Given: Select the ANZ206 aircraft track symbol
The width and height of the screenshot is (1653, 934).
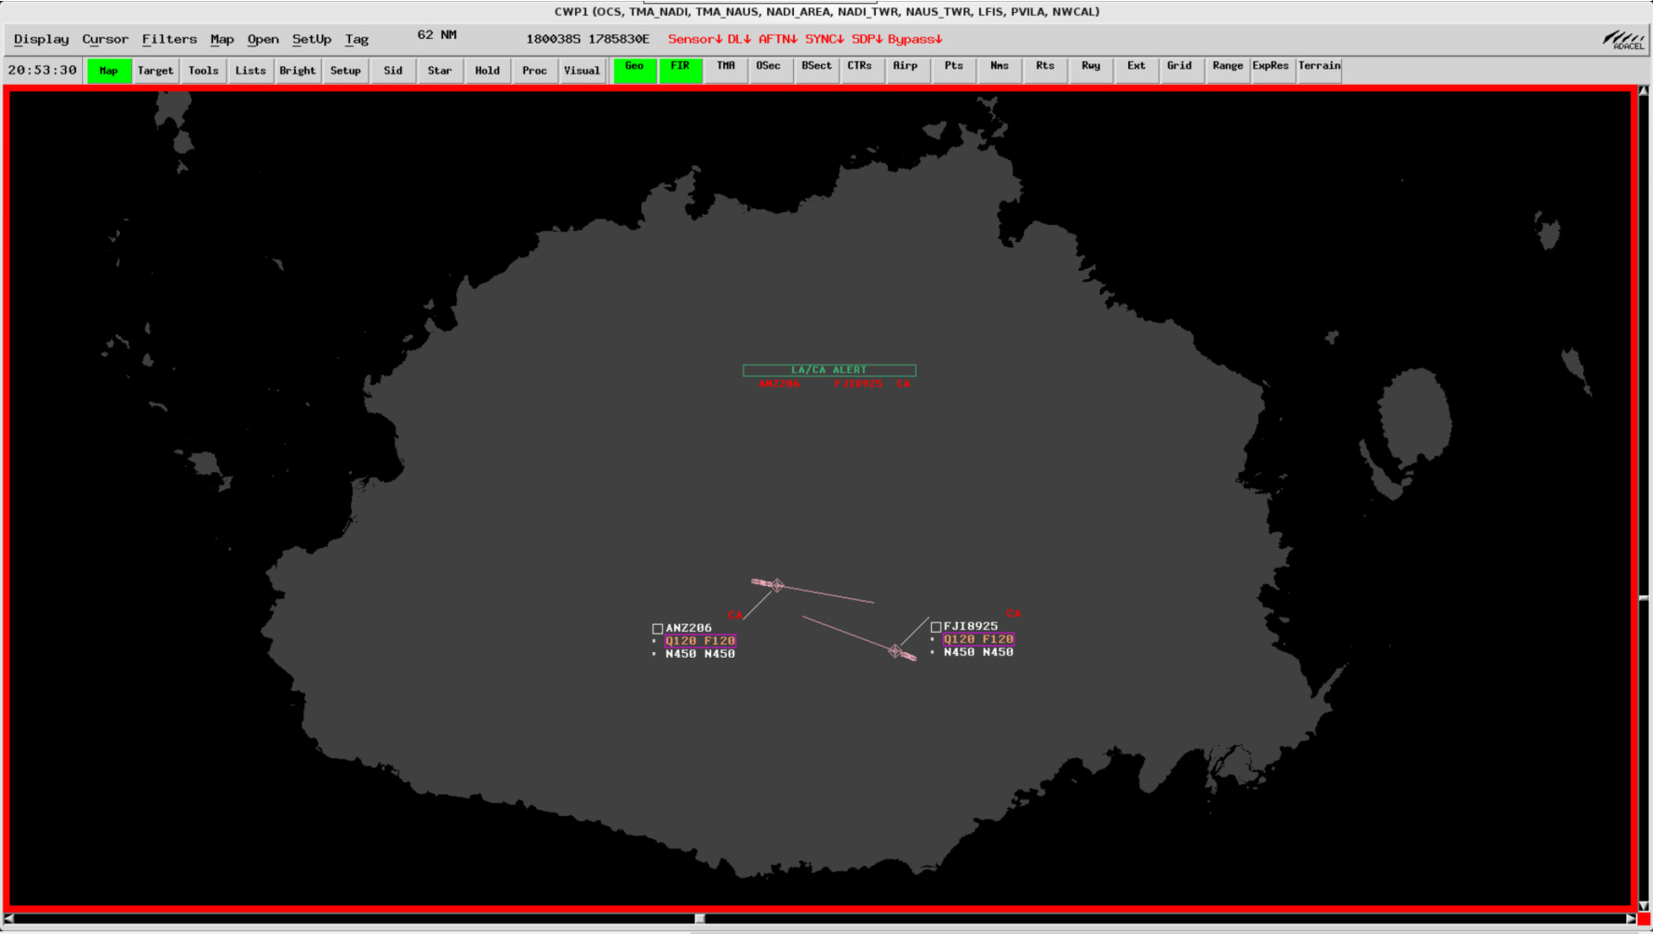Looking at the screenshot, I should (777, 585).
